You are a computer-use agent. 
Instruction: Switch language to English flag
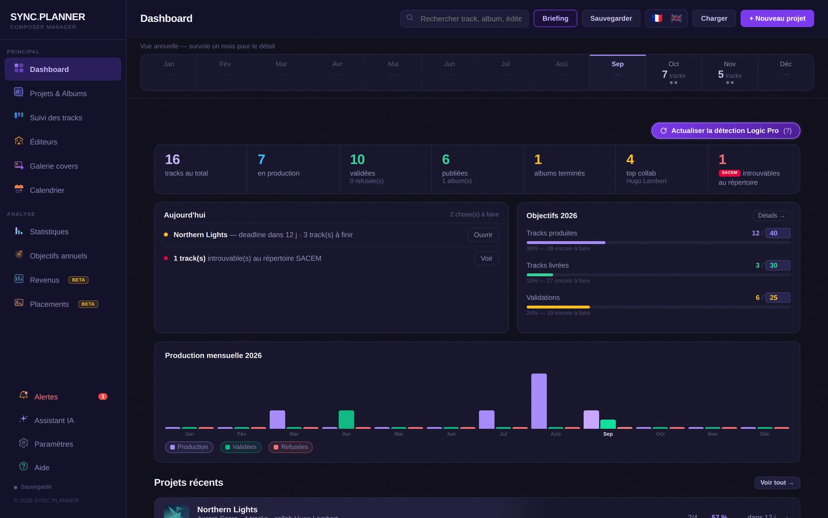point(676,18)
